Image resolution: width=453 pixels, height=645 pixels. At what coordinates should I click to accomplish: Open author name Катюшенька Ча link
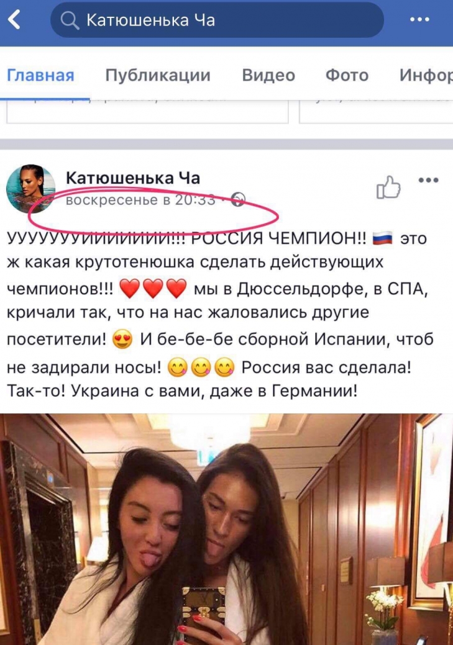[133, 178]
